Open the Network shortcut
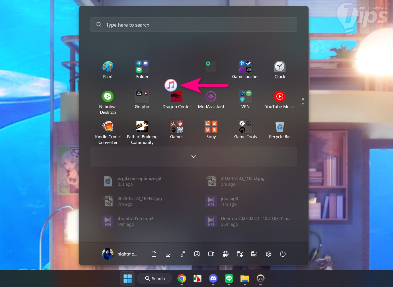This screenshot has height=287, width=393. (x=226, y=254)
